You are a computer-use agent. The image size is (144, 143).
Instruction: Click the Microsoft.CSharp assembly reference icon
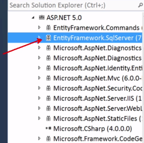click(48, 128)
